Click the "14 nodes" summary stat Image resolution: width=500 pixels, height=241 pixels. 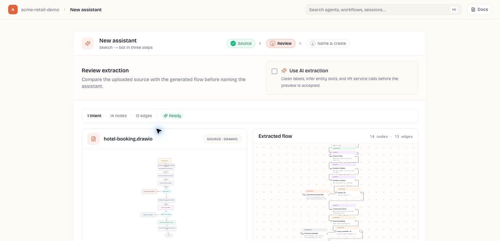pos(118,116)
